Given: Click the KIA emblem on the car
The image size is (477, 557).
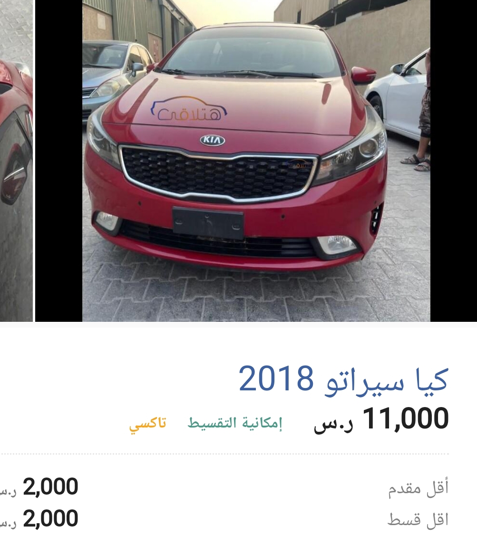Looking at the screenshot, I should coord(213,140).
